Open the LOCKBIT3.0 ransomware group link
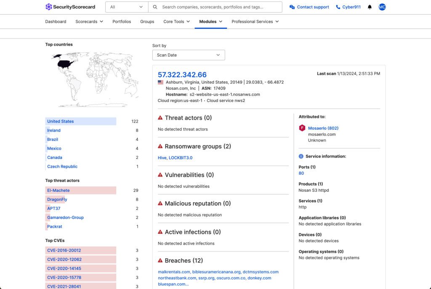 (181, 158)
